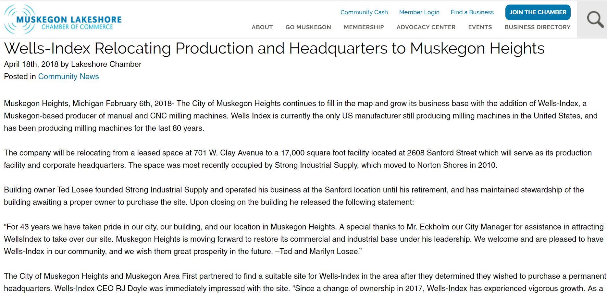
Task: Open the About menu
Action: pos(262,27)
